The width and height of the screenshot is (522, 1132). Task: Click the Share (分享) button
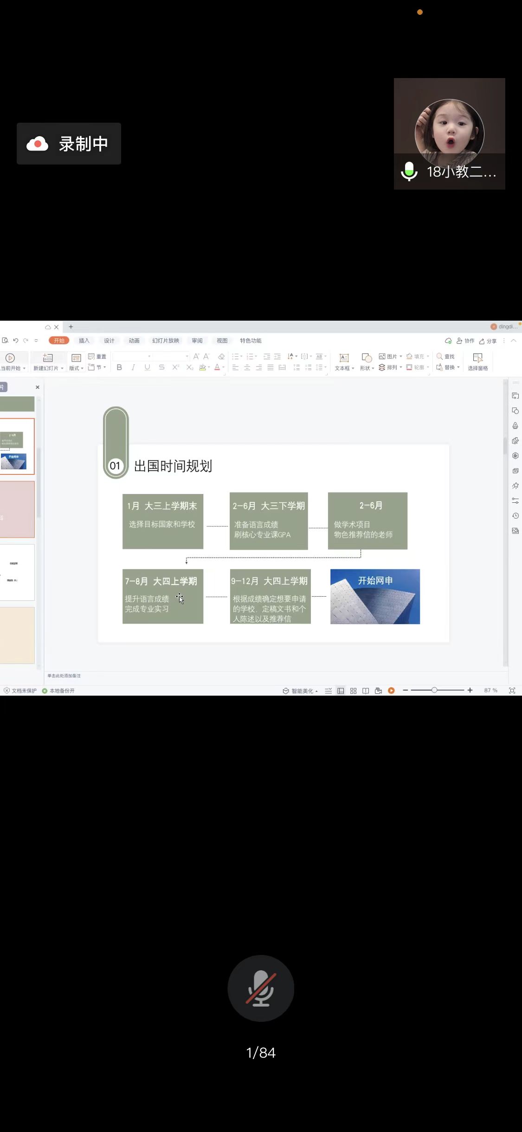[x=488, y=341]
